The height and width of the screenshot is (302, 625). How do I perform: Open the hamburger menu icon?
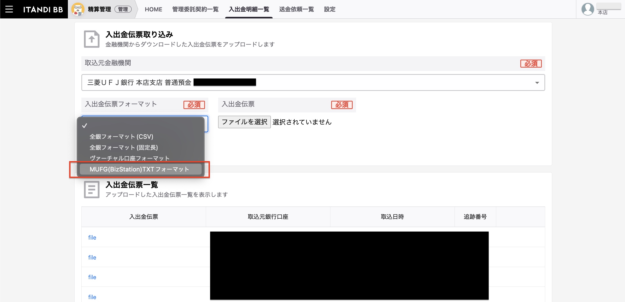point(9,9)
